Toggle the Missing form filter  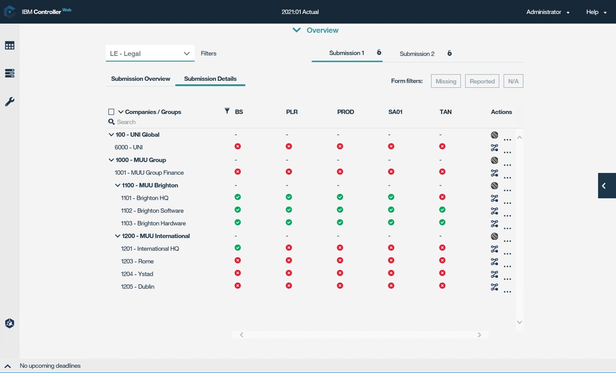[x=446, y=81]
